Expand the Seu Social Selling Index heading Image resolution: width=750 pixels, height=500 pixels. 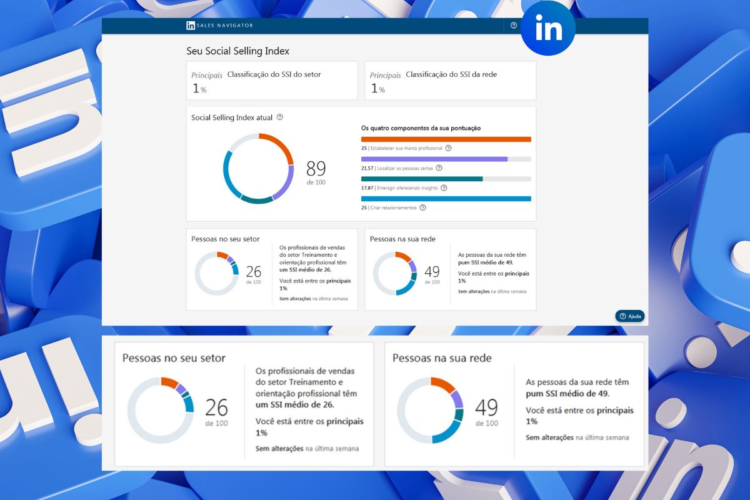click(238, 51)
